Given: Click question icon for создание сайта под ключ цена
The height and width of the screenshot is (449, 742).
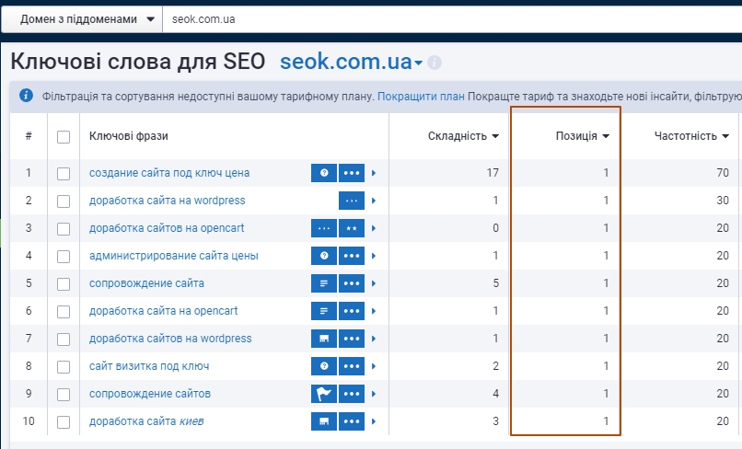Looking at the screenshot, I should [x=324, y=173].
